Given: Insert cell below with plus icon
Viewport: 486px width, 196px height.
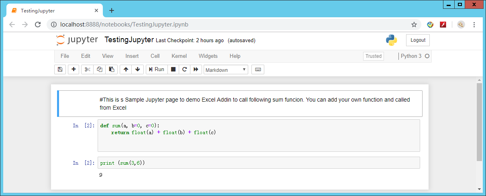Looking at the screenshot, I should point(74,69).
